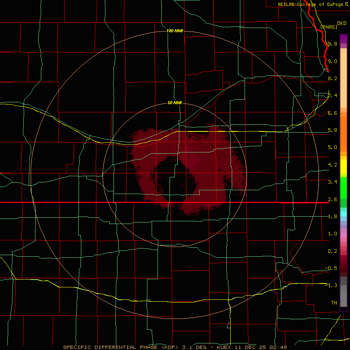Click the 6.6 legend value

coord(332,113)
